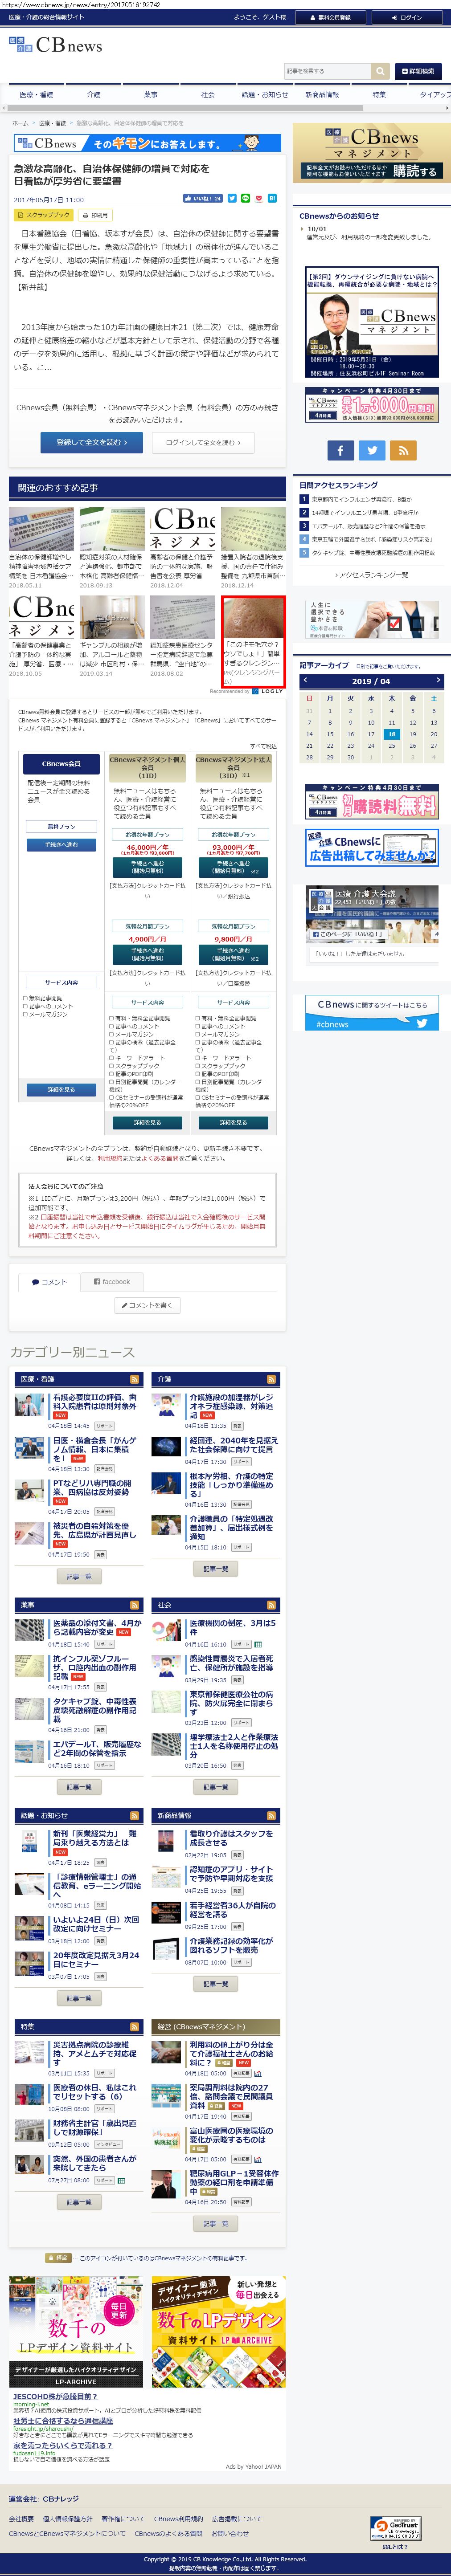
Task: Click 詳細を見る under CBnews会員 column
Action: (61, 1090)
